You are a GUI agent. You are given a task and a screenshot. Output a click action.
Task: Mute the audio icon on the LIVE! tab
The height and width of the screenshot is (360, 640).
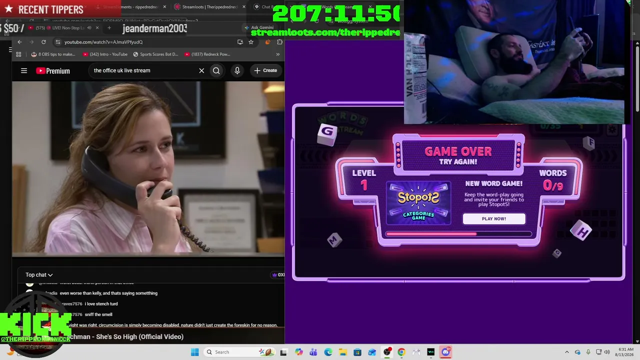click(89, 28)
